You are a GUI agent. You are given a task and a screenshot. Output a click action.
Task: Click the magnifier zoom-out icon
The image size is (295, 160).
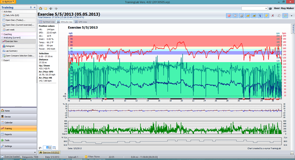pyautogui.click(x=279, y=16)
